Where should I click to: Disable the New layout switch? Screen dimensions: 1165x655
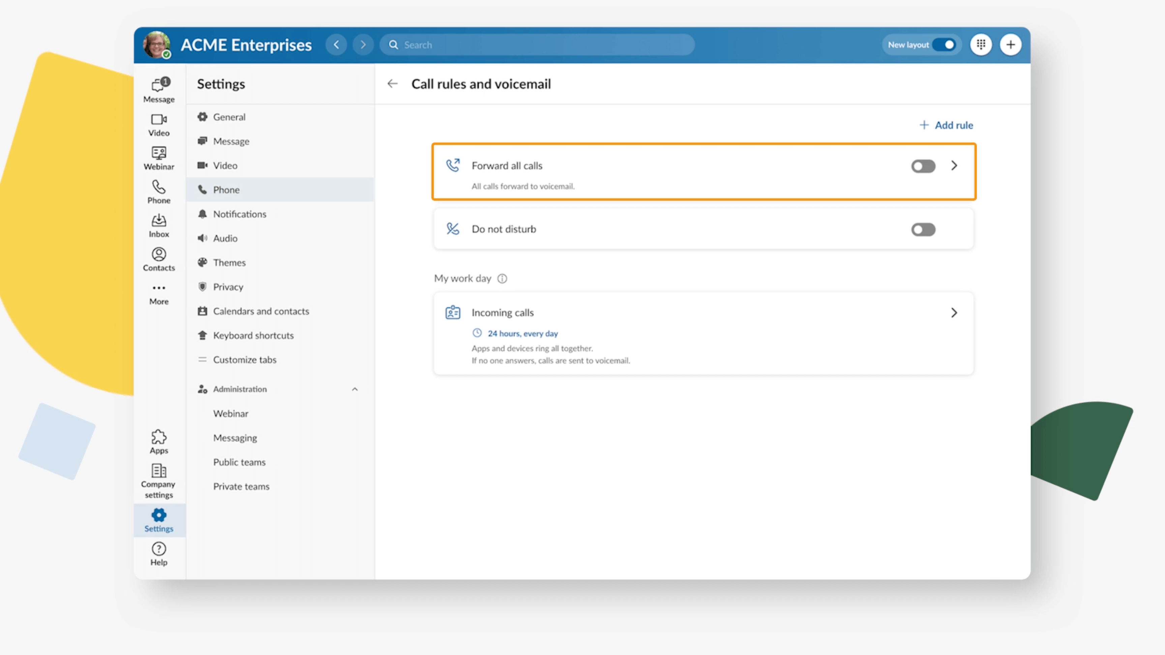pyautogui.click(x=945, y=44)
